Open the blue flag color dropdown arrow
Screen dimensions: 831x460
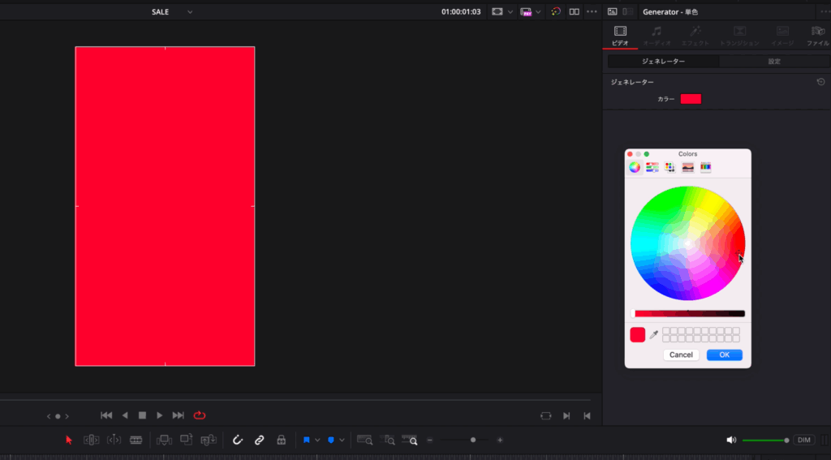[x=317, y=440]
